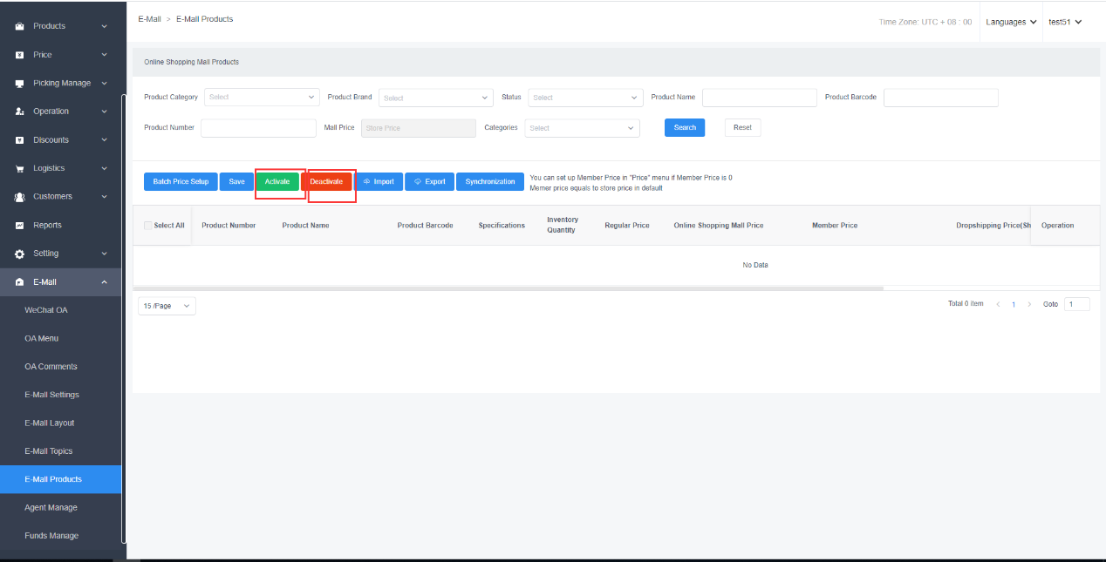Click the Operation sidebar icon
Image resolution: width=1106 pixels, height=562 pixels.
19,112
